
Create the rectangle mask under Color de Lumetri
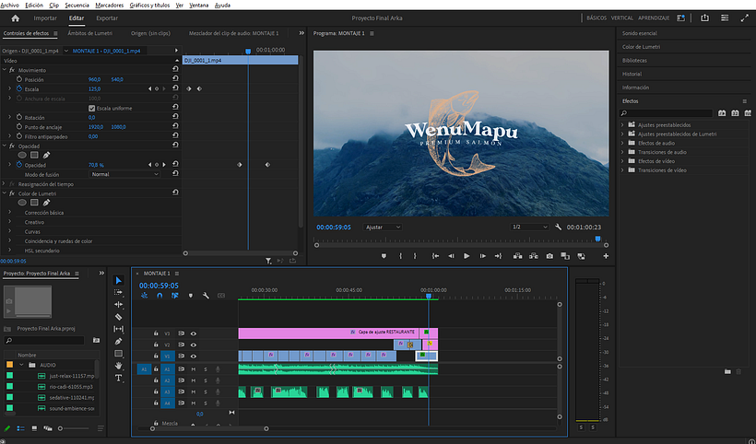click(x=34, y=203)
